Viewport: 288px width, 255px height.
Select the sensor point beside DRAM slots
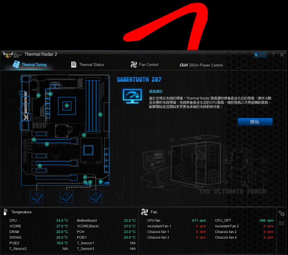tap(100, 114)
